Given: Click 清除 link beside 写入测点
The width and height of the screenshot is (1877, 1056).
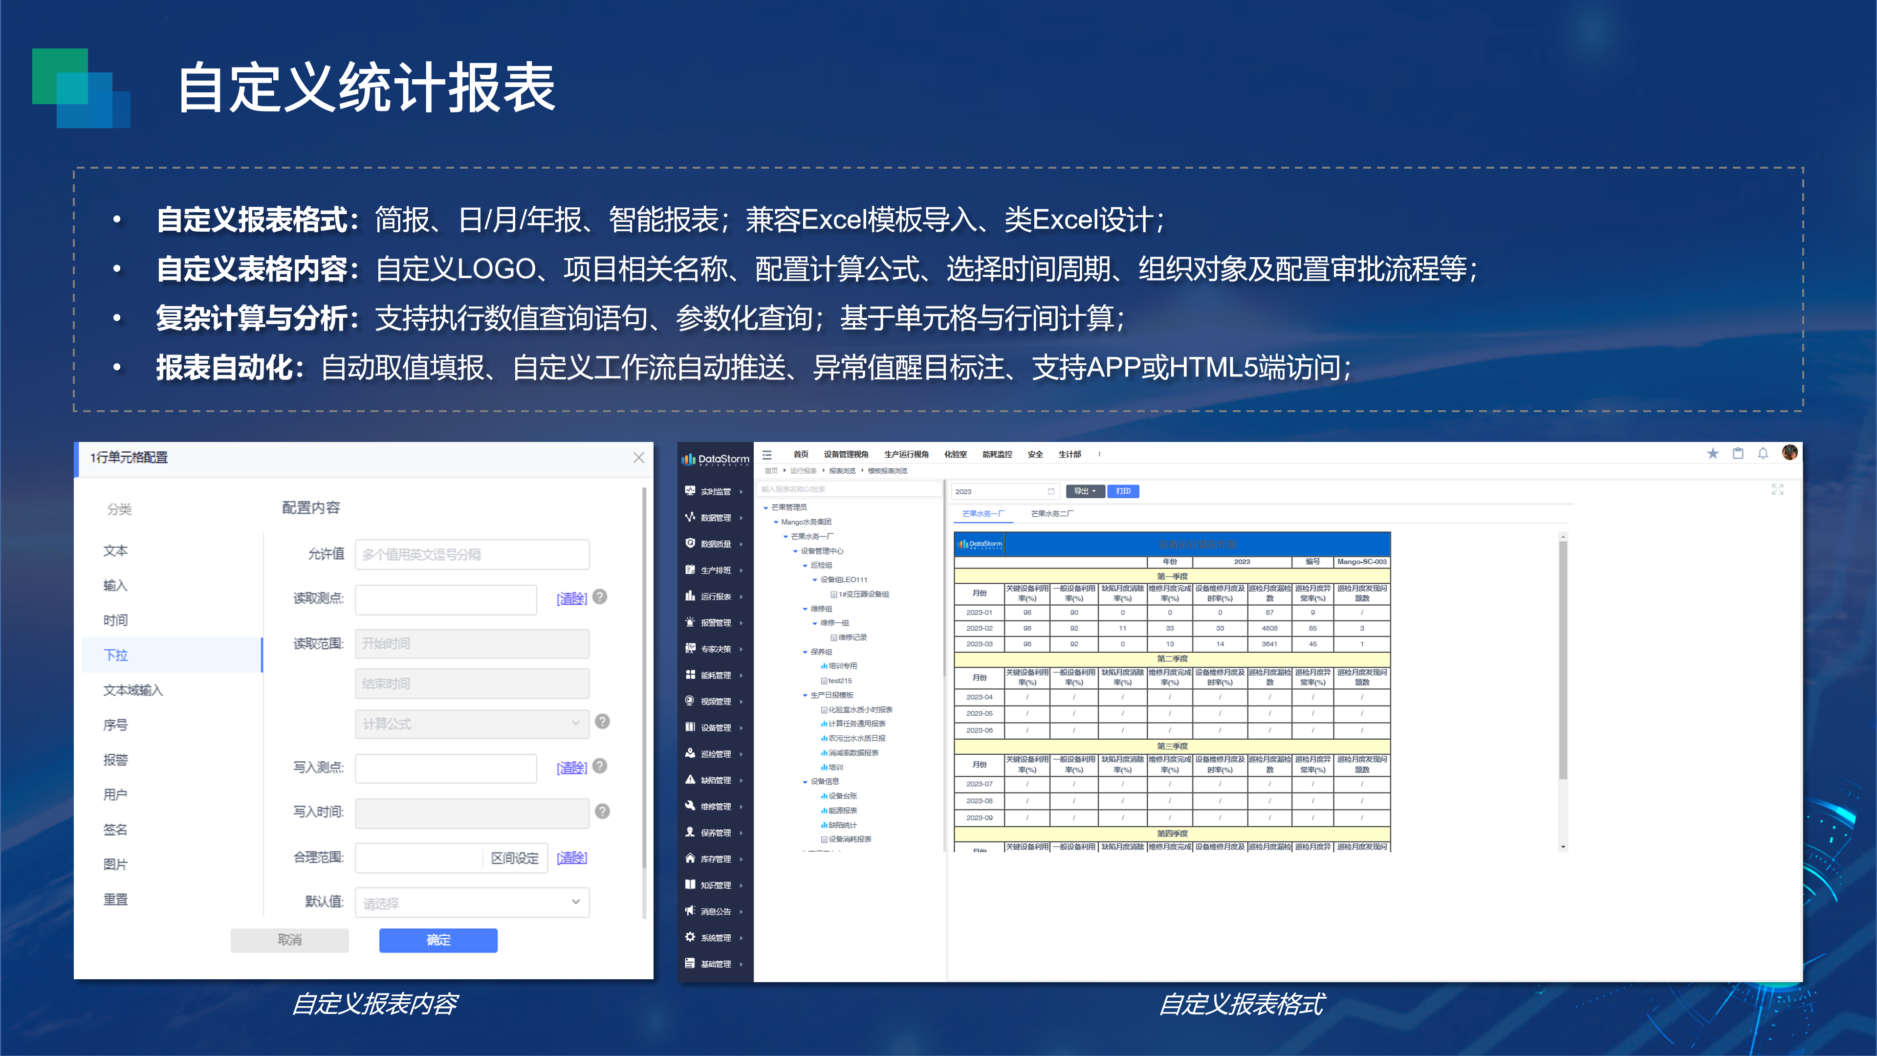Looking at the screenshot, I should pyautogui.click(x=571, y=768).
